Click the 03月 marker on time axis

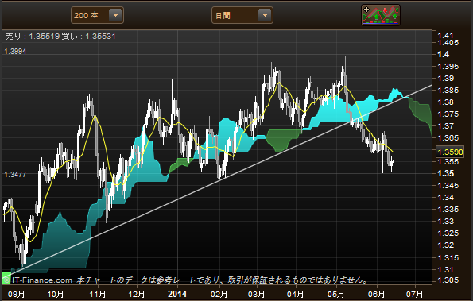pyautogui.click(x=257, y=294)
